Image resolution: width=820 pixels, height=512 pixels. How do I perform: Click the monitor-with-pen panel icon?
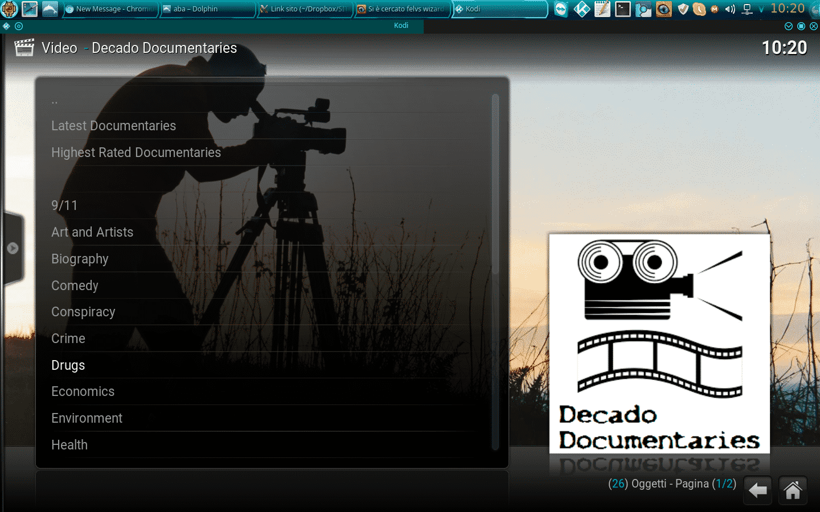[30, 9]
